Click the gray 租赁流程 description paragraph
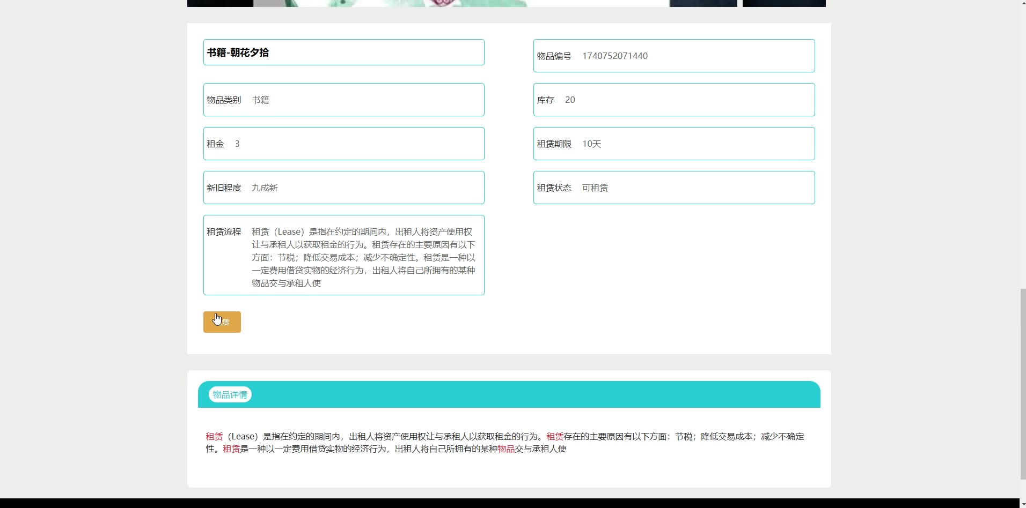1026x508 pixels. point(363,258)
